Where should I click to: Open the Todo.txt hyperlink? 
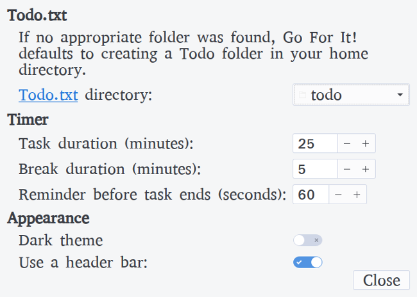tap(49, 95)
